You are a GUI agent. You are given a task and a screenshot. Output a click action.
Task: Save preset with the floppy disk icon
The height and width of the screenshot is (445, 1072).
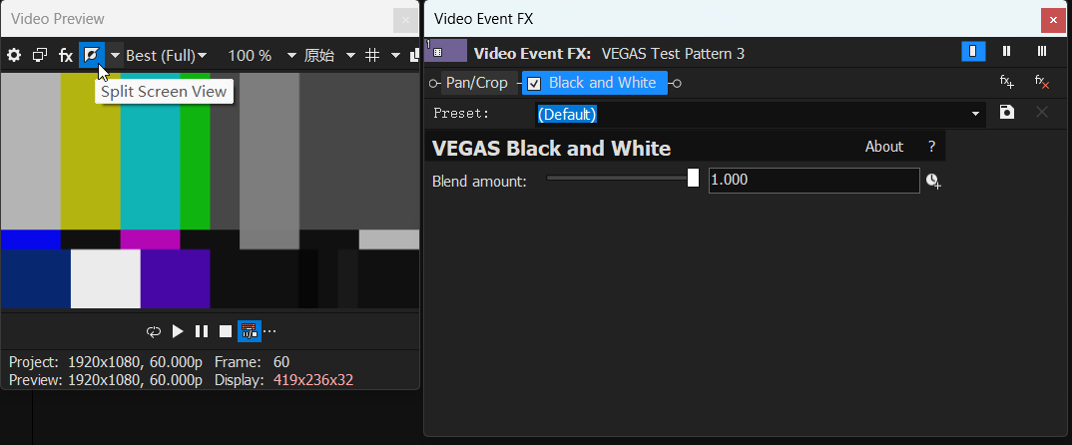pos(1006,112)
